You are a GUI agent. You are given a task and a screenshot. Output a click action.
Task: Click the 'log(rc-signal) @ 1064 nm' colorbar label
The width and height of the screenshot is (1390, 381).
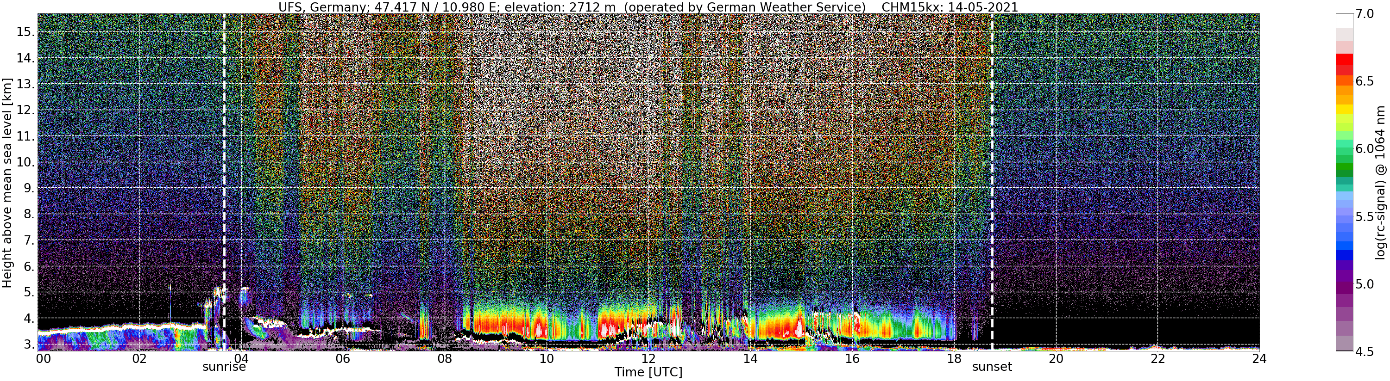(1381, 182)
